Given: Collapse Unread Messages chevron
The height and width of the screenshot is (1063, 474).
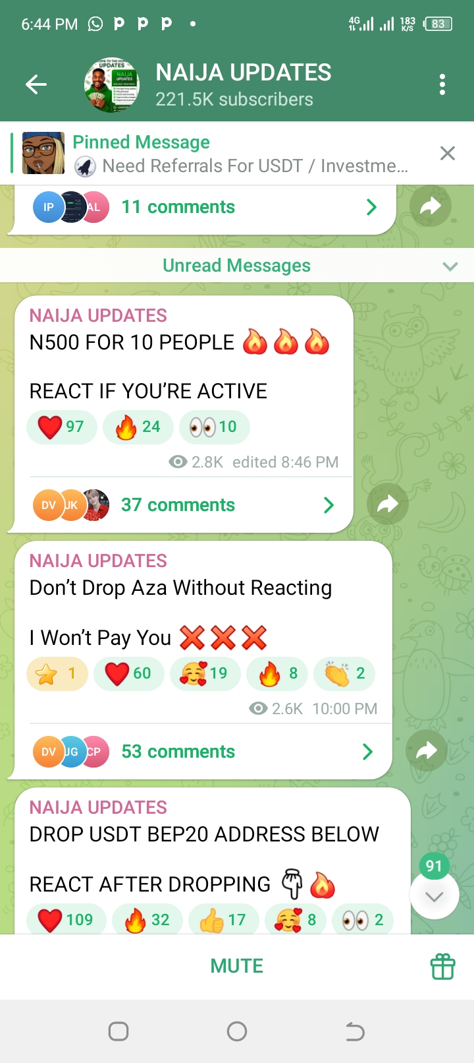Looking at the screenshot, I should pos(450,266).
